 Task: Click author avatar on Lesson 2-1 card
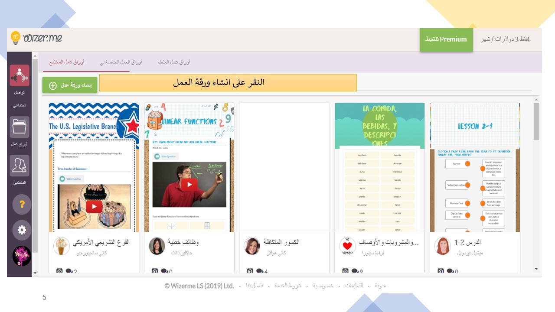(x=442, y=246)
